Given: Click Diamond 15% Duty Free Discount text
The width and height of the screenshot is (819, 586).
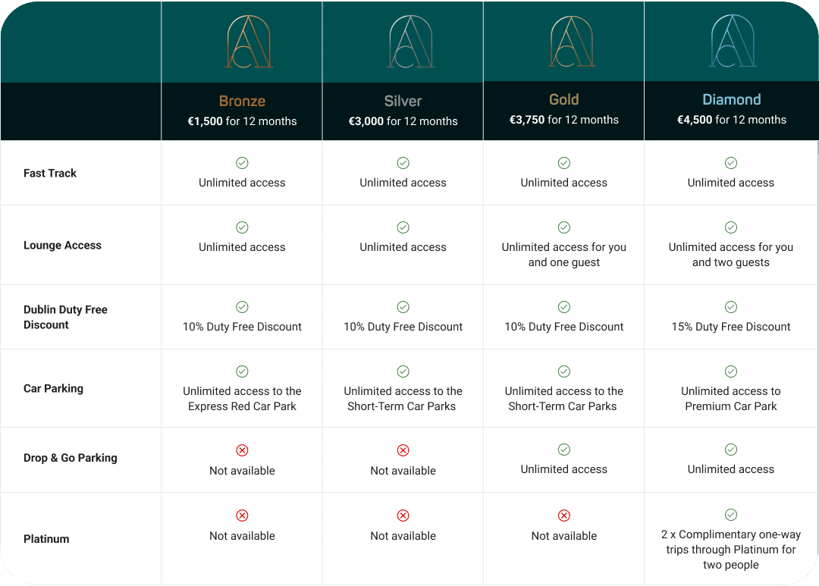Looking at the screenshot, I should 731,327.
